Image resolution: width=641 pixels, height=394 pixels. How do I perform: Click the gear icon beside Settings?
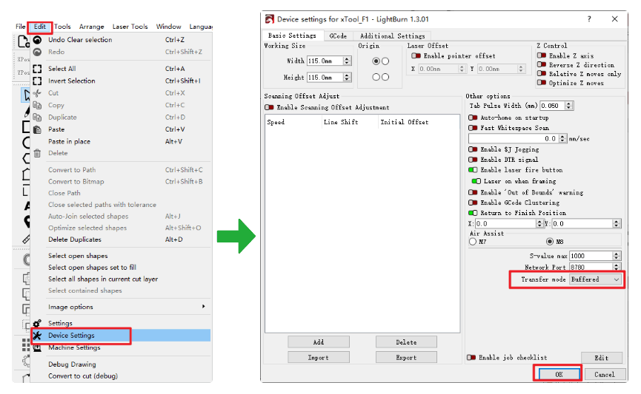click(37, 324)
